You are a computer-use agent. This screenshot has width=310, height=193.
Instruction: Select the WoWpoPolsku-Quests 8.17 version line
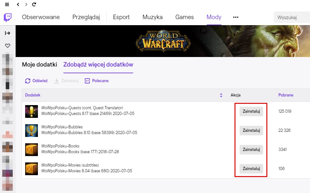[x=88, y=114]
